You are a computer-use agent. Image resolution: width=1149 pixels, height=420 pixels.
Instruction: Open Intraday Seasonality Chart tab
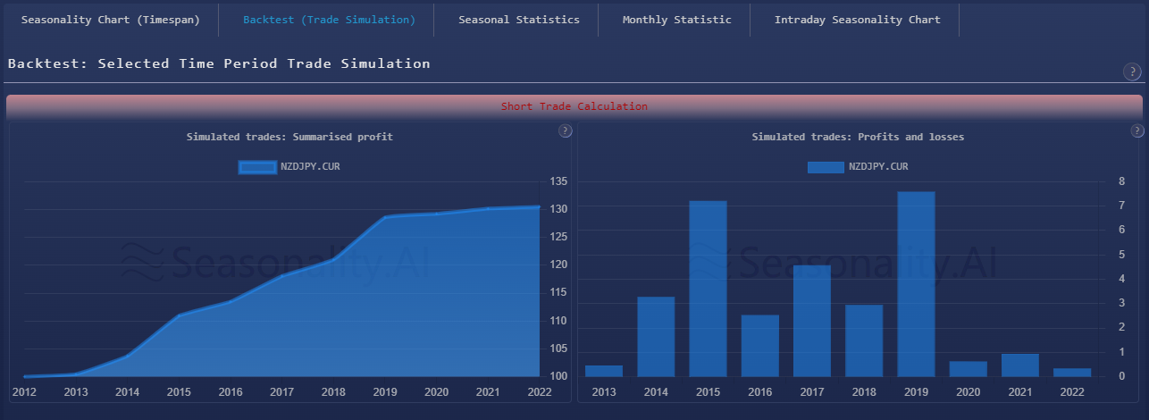(857, 20)
